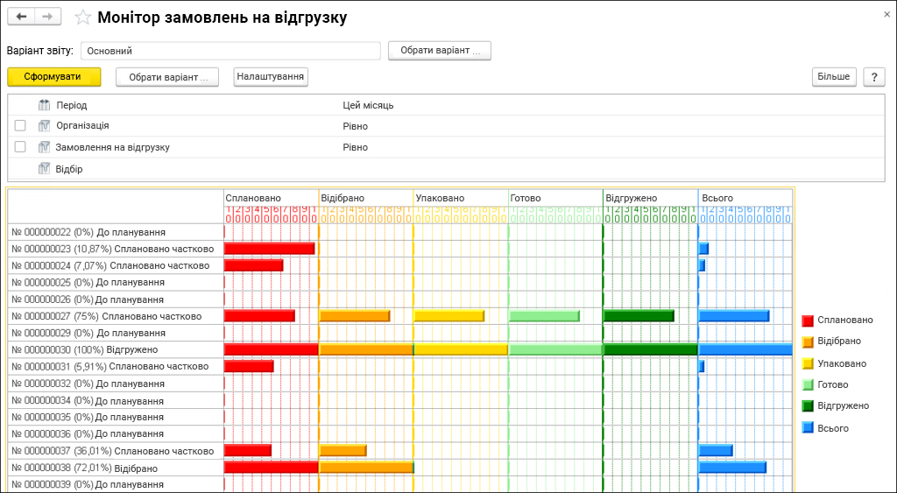Select order № 000000024 (7,07%) row

click(117, 265)
